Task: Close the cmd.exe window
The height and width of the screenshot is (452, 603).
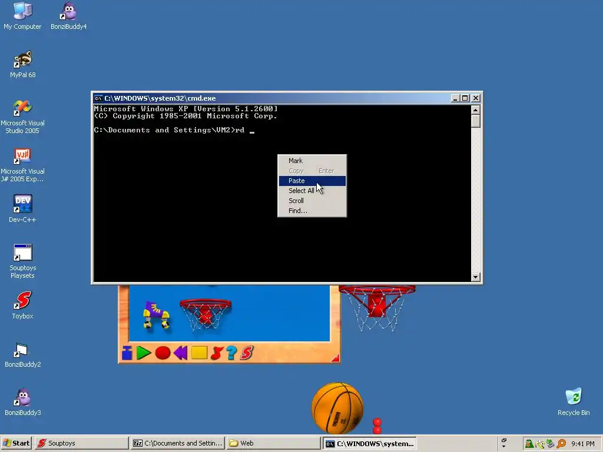Action: click(x=476, y=98)
